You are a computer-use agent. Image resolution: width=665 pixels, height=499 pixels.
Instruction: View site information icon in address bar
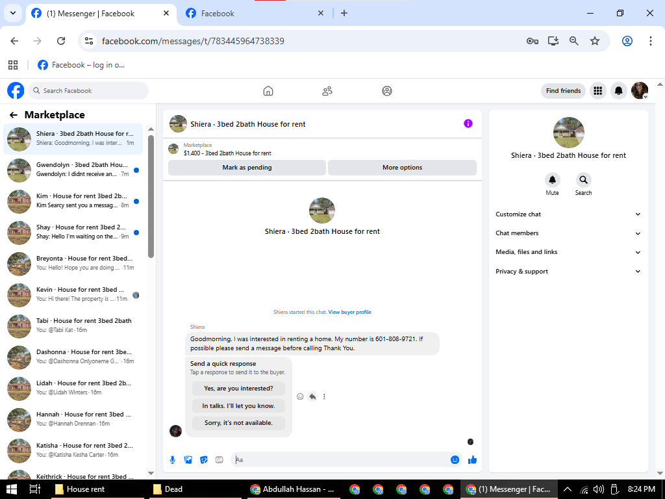click(88, 41)
